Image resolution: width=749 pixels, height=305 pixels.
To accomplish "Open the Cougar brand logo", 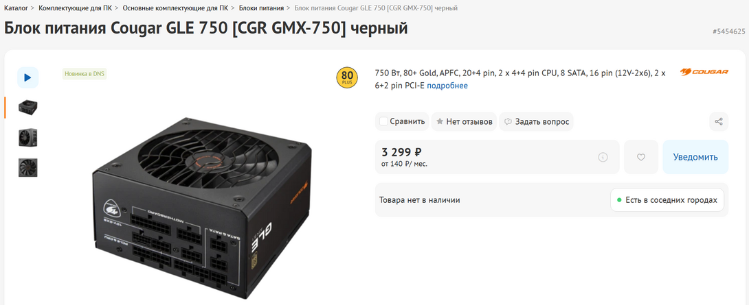I will (704, 72).
